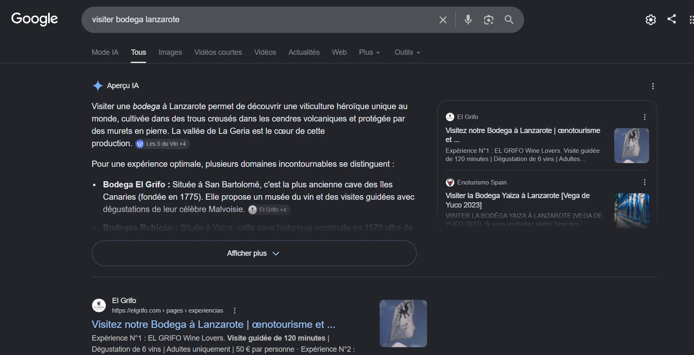Click the share icon in header
694x355 pixels.
coord(672,19)
